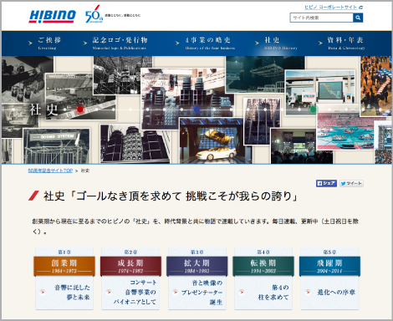The image size is (393, 321).
Task: Open the ご挨拶 Greeting menu
Action: click(x=49, y=43)
